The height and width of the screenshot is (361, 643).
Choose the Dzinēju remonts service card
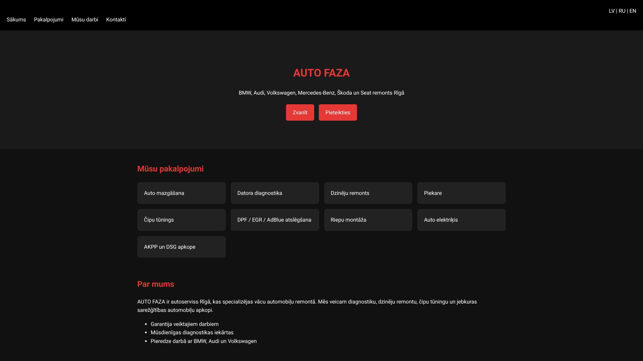click(368, 193)
